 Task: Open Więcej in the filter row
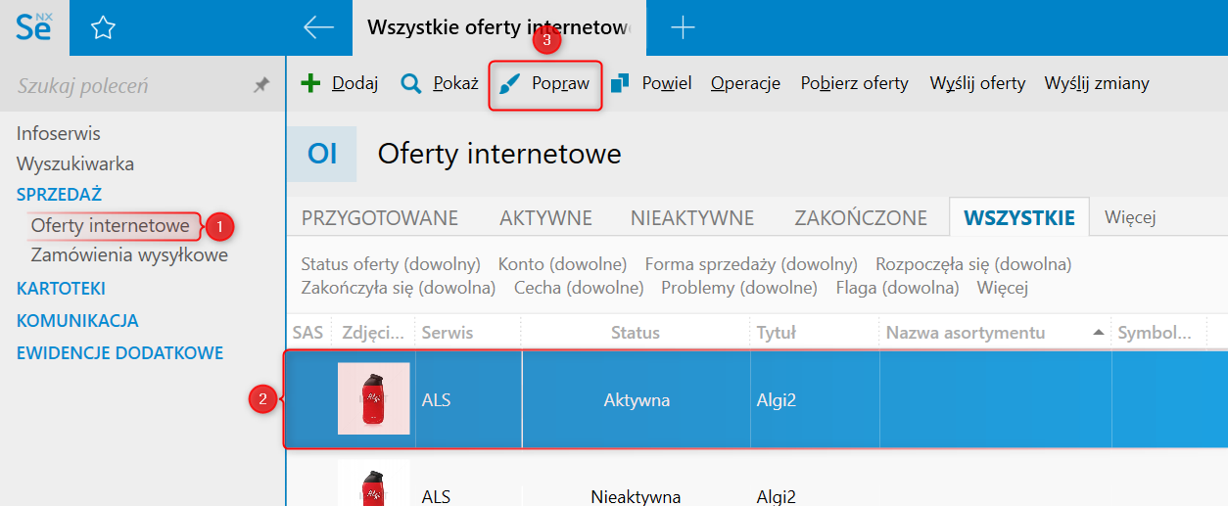[x=1002, y=288]
